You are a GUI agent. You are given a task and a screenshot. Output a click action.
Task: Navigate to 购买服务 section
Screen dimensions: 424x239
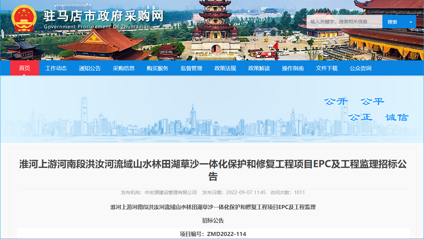click(x=158, y=68)
